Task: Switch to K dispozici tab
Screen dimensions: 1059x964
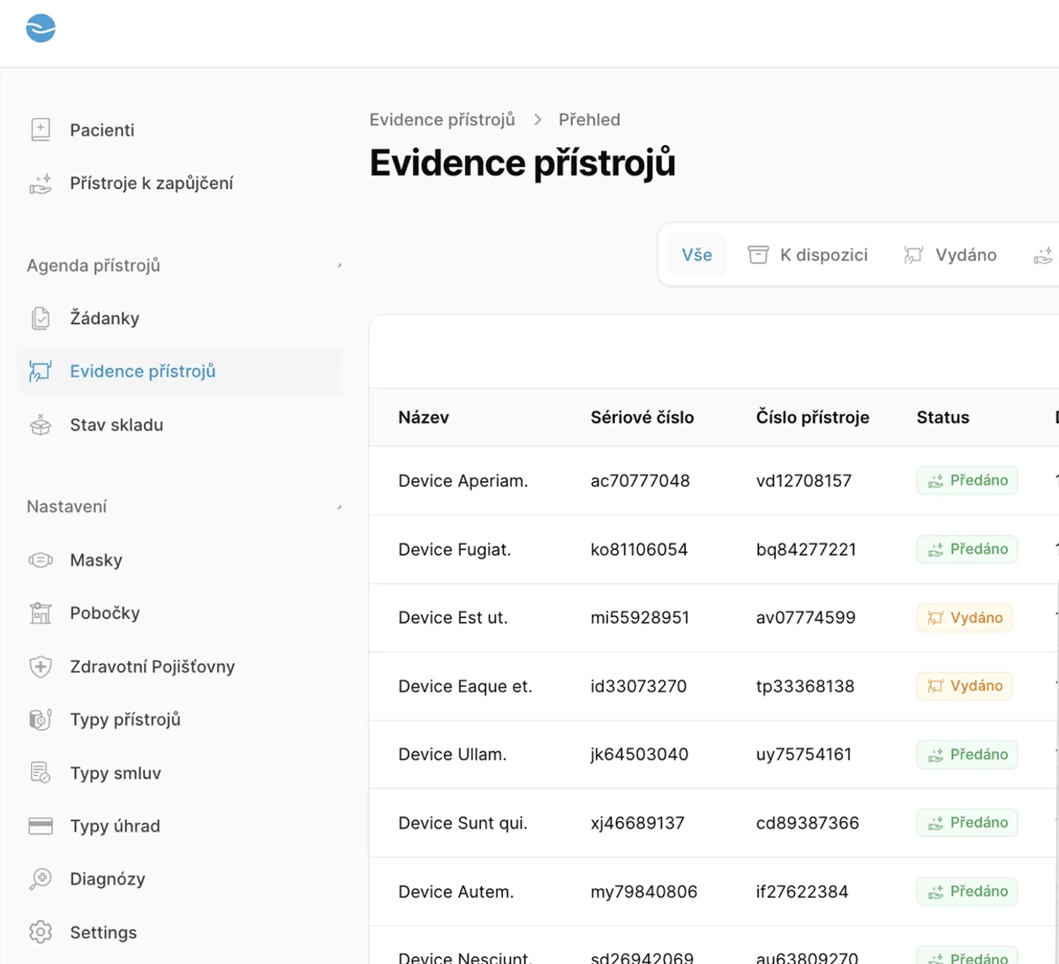Action: [x=807, y=255]
